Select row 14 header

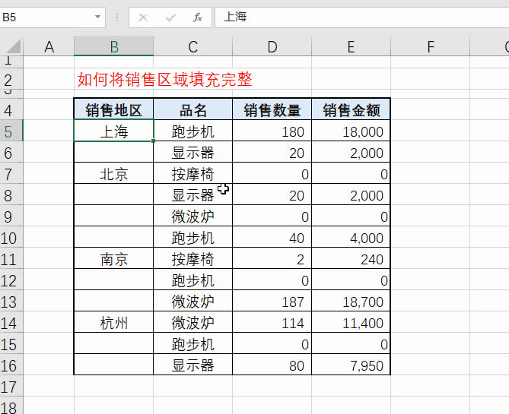coord(11,323)
